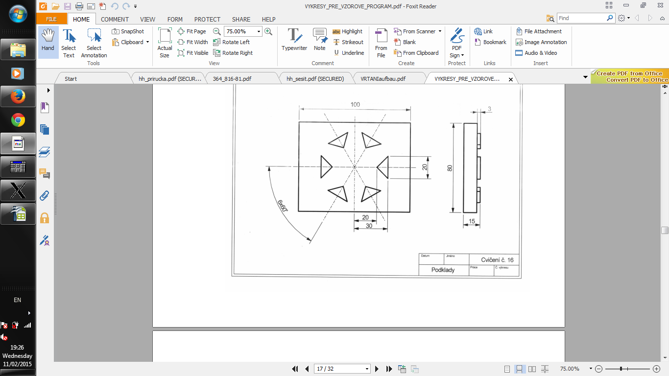
Task: Click the SnapShot tool
Action: (128, 31)
